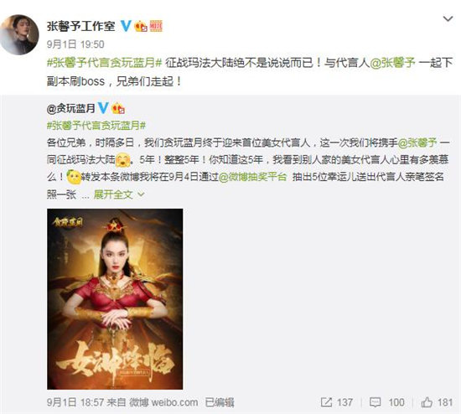Open the post options chevron menu

pos(448,19)
